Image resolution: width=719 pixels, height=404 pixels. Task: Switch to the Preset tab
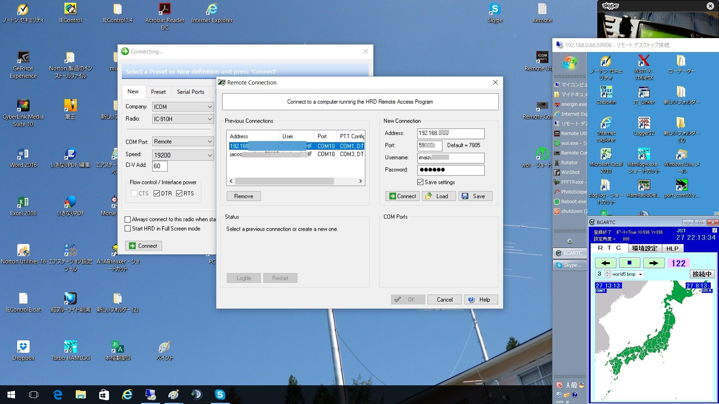click(x=158, y=92)
